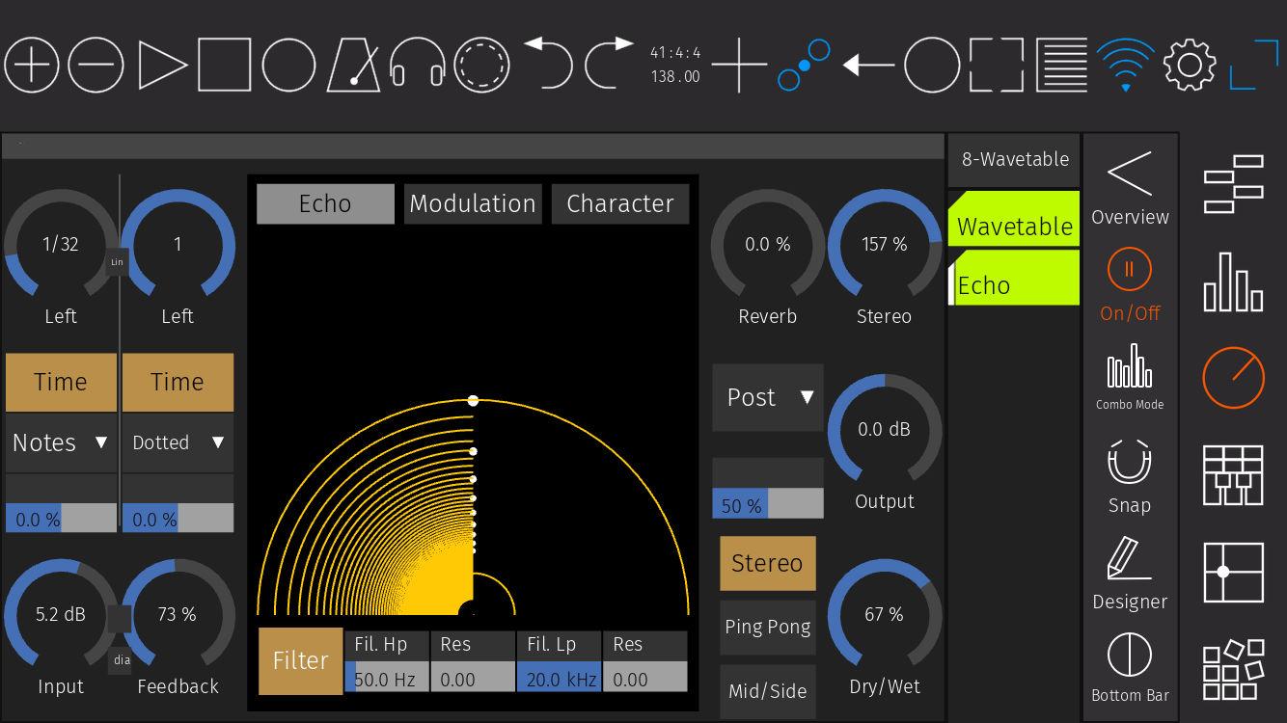Click the Left knob showing 1
Viewport: 1287px width, 723px height.
pos(178,246)
